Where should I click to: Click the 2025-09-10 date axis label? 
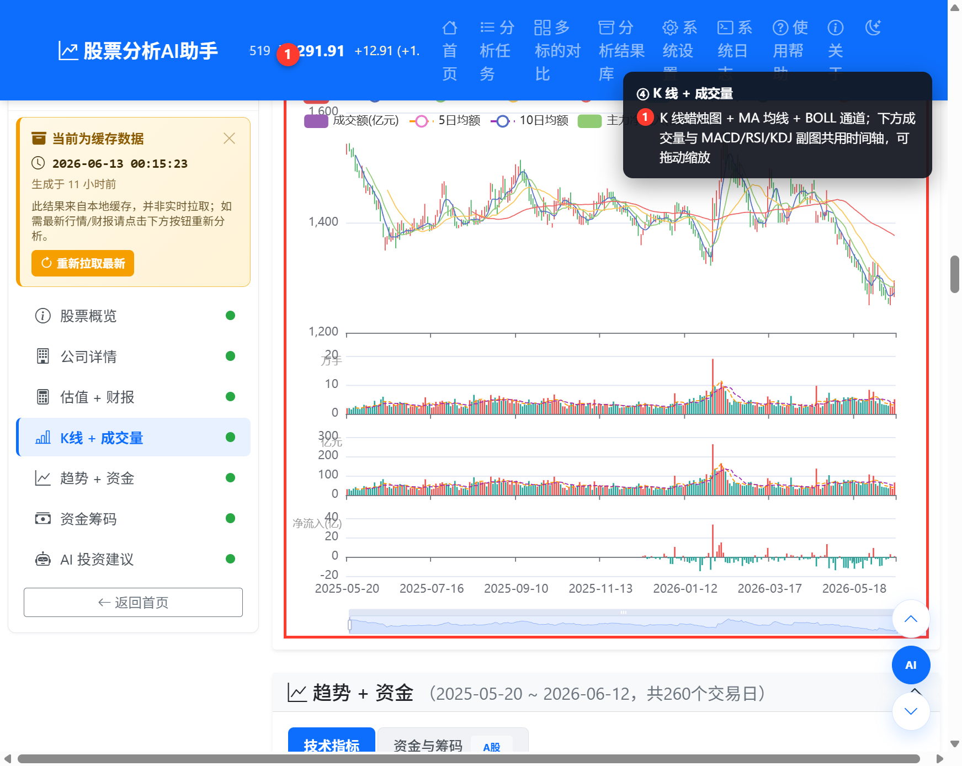[x=516, y=588]
